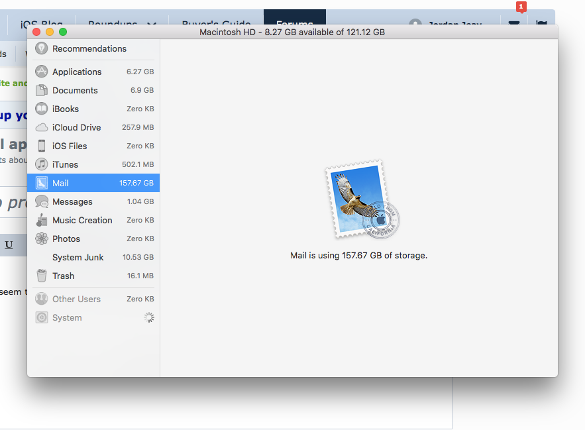Select Trash in the sidebar
Viewport: 585px width, 430px height.
[93, 276]
